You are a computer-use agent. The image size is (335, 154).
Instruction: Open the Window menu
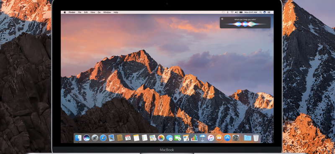tap(107, 12)
